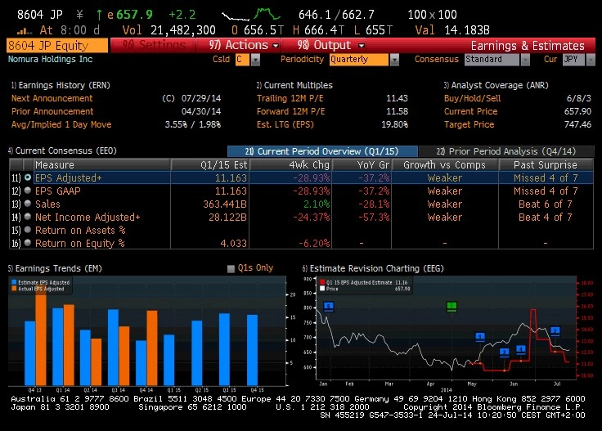The width and height of the screenshot is (602, 431).
Task: Click blue revision marker 1 in EEG chart
Action: coord(480,337)
